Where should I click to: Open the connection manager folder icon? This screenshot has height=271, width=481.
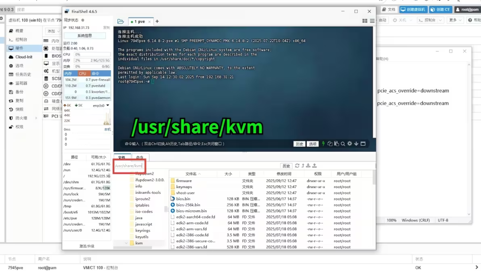120,21
